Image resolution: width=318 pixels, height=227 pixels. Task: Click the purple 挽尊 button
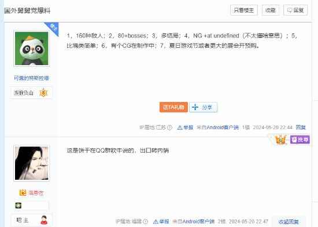tap(300, 139)
